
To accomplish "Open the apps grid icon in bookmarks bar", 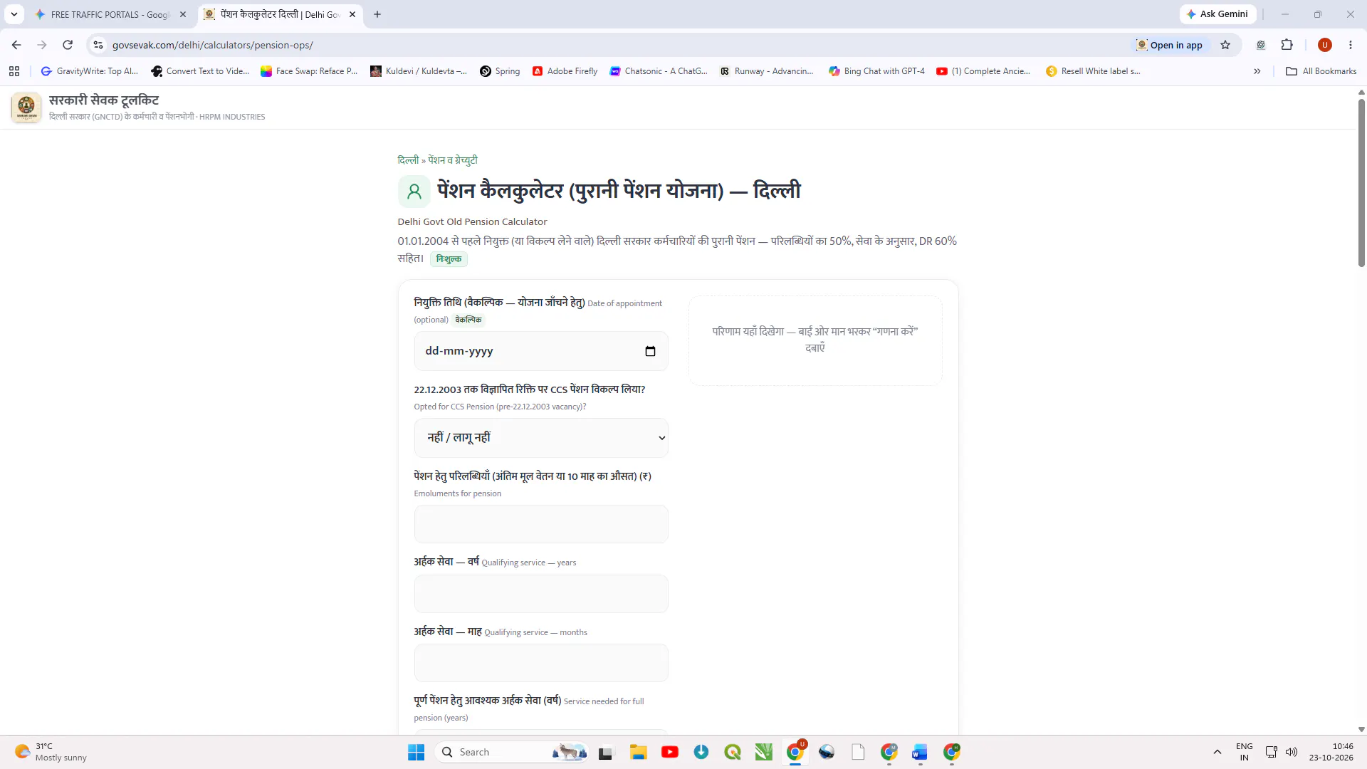I will (14, 71).
